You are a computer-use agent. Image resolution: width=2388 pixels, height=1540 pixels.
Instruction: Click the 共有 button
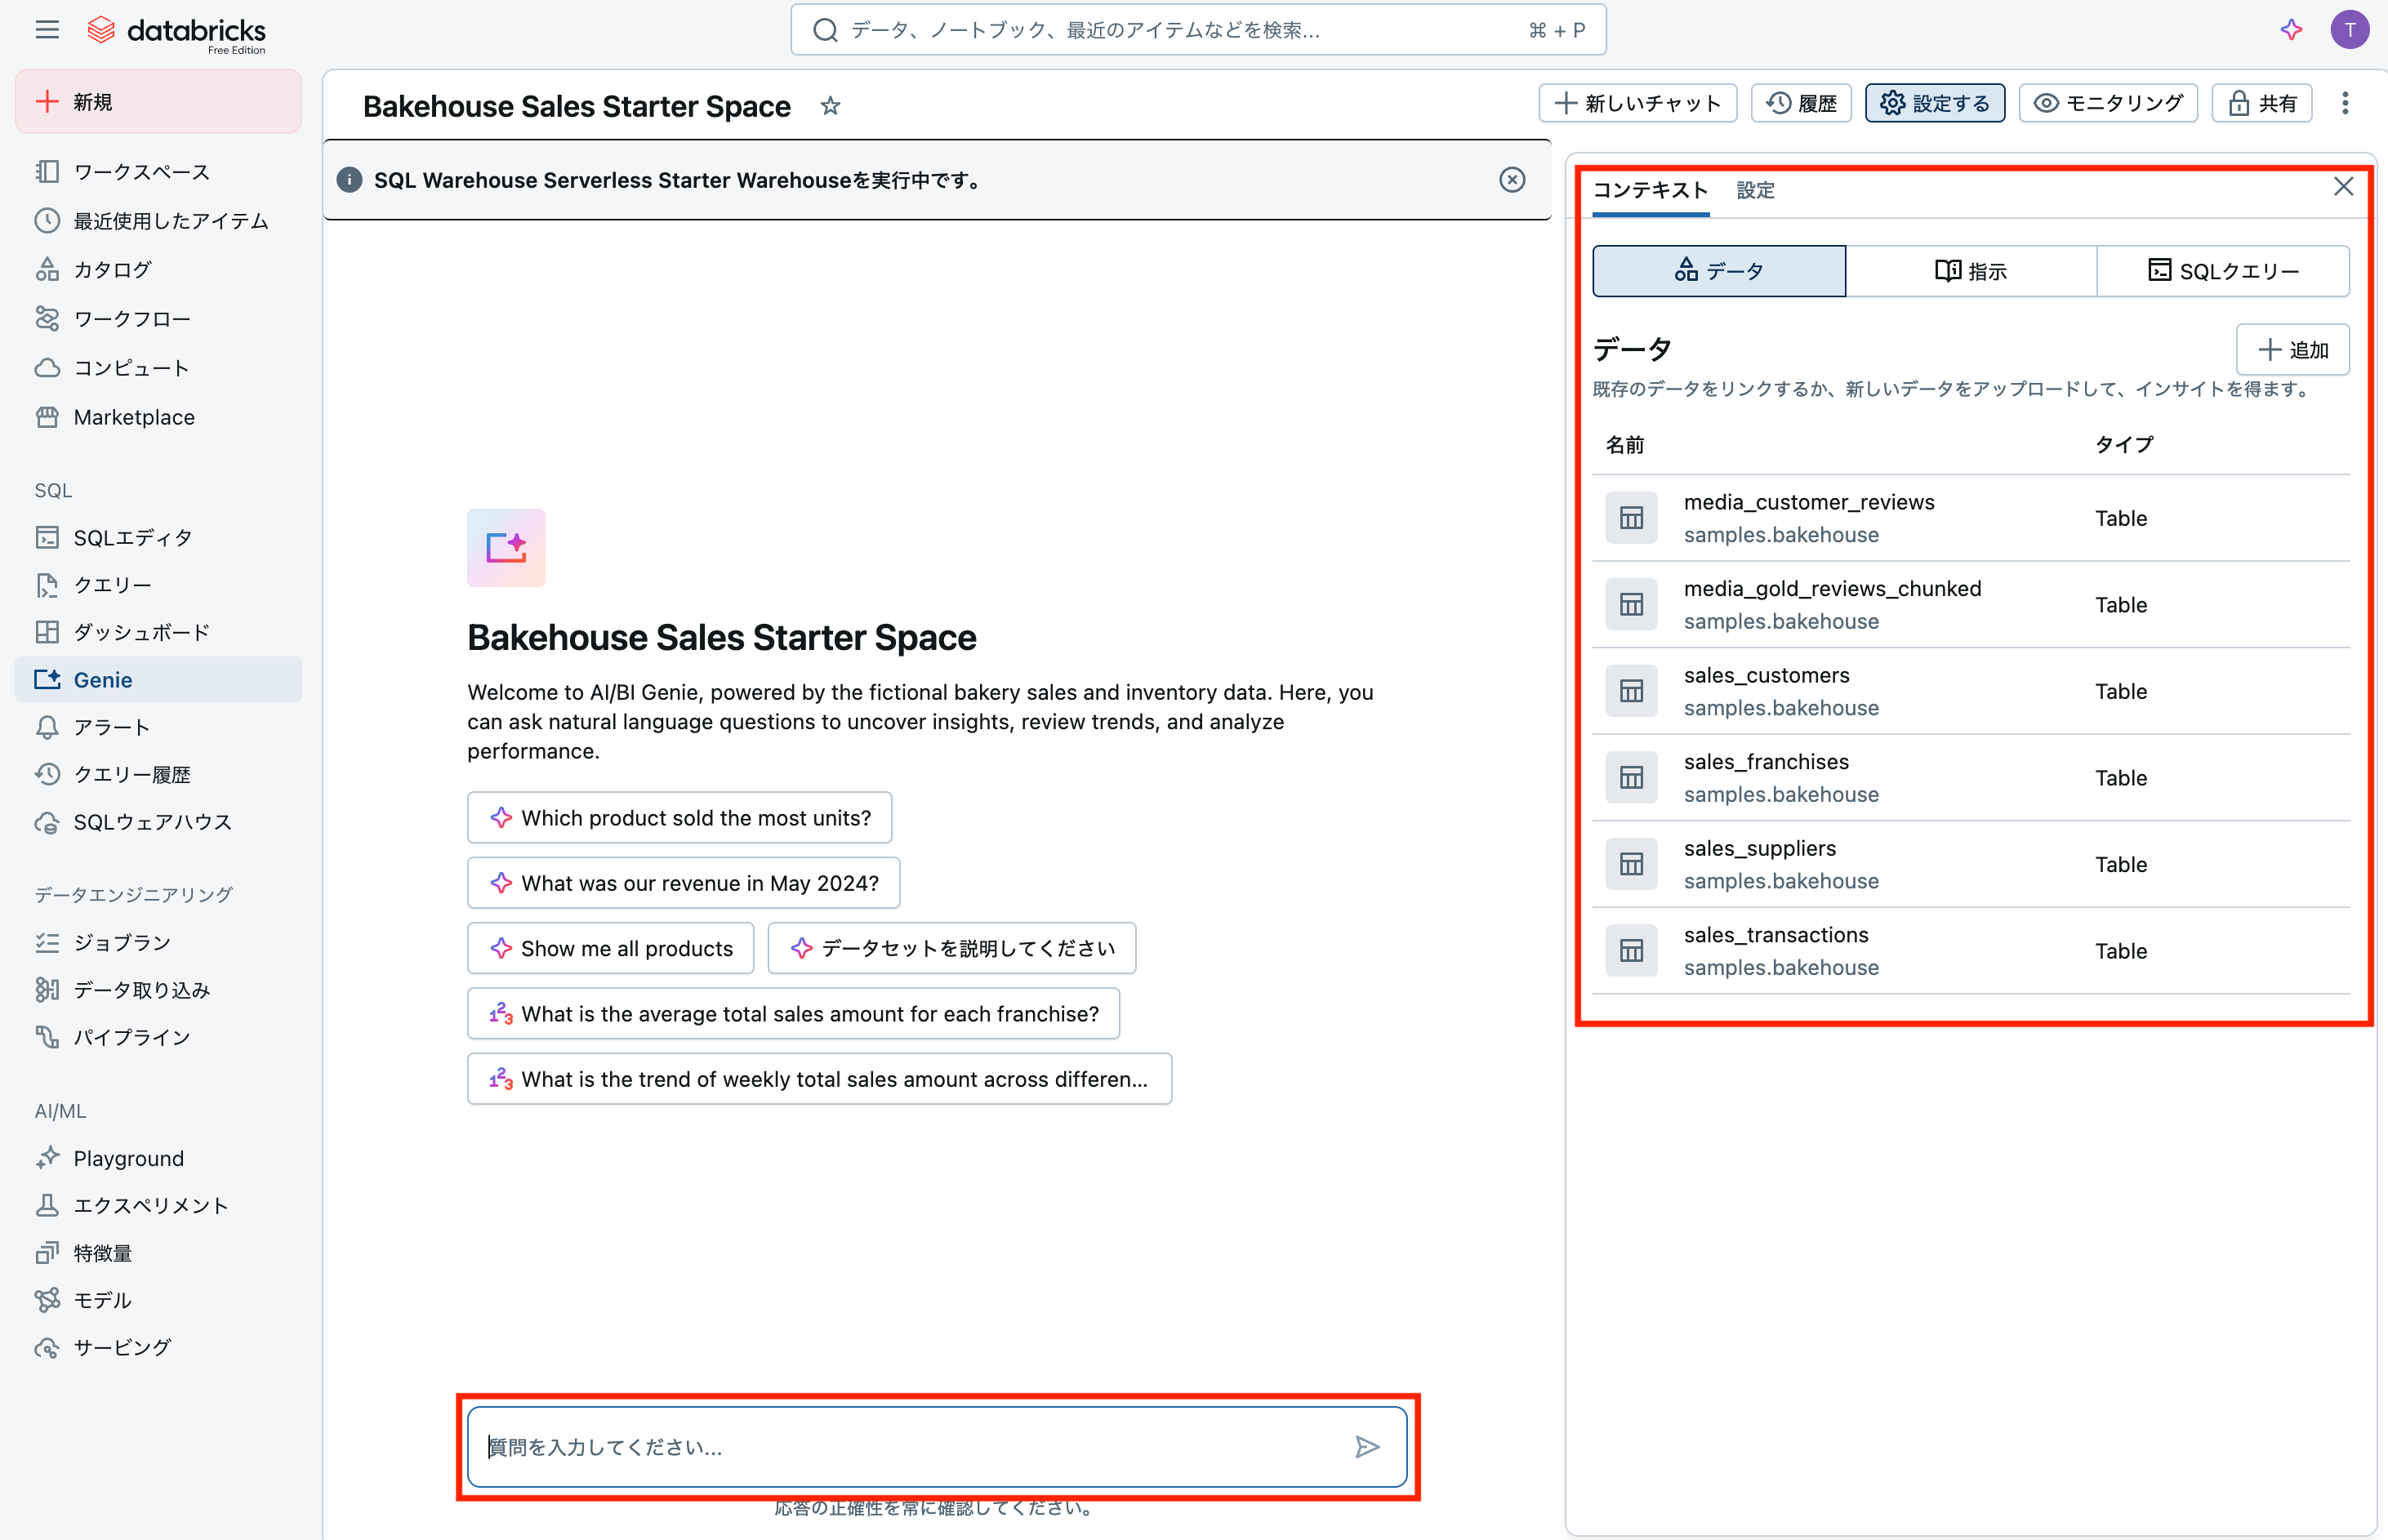point(2261,103)
